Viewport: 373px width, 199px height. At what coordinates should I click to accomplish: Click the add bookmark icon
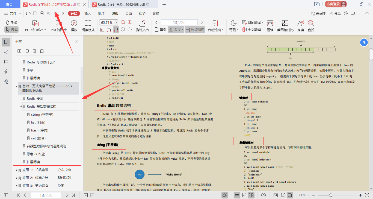(x=34, y=51)
